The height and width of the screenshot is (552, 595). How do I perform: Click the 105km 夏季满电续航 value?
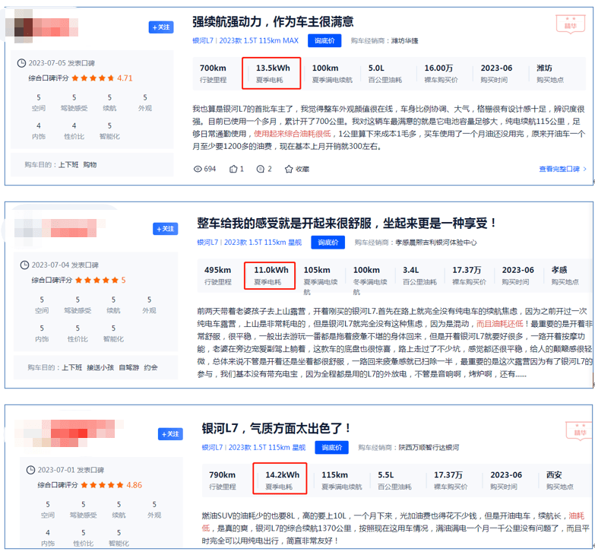click(317, 271)
